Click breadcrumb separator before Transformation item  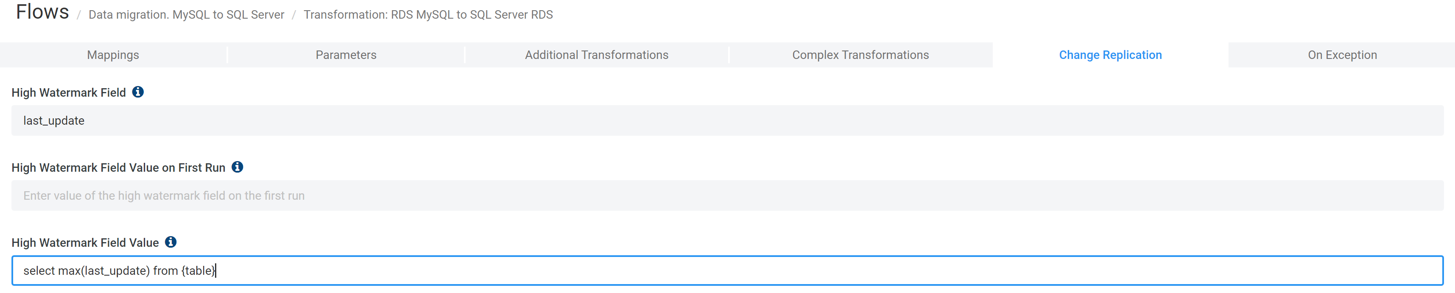[294, 15]
